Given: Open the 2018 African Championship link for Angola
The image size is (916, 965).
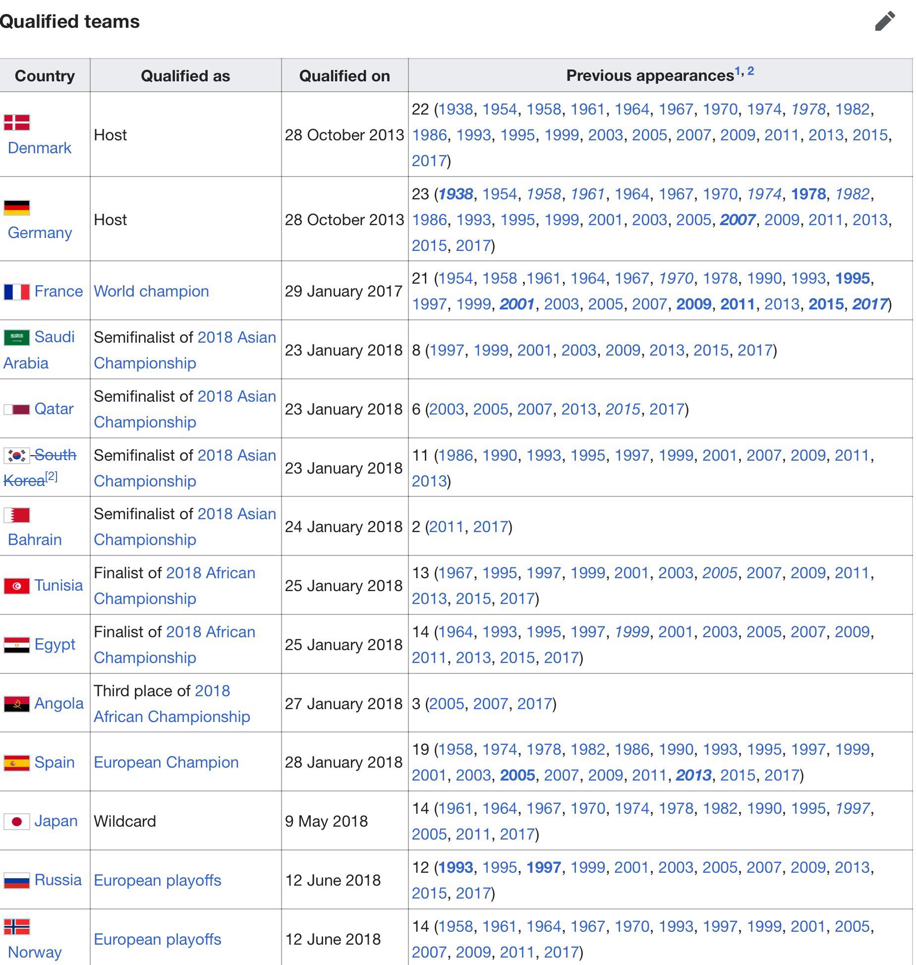Looking at the screenshot, I should tap(172, 704).
